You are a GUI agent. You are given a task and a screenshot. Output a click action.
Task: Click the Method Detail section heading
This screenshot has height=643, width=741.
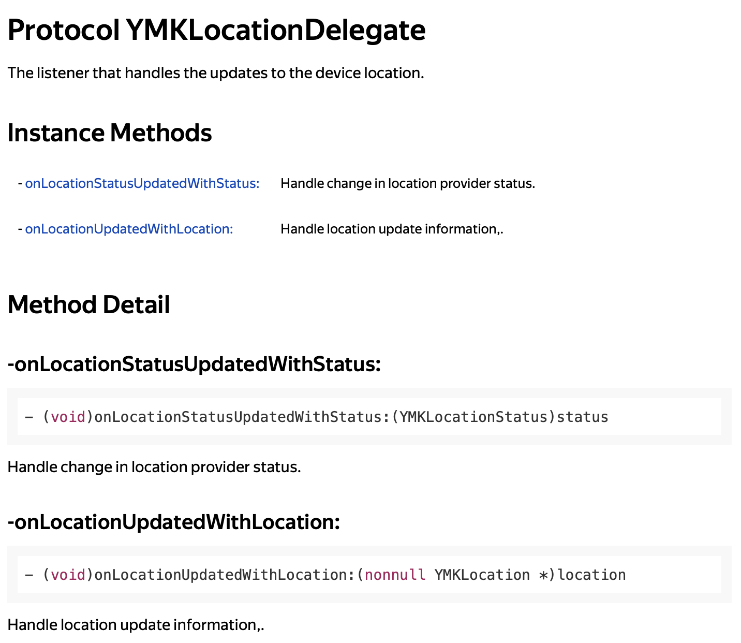pos(89,304)
